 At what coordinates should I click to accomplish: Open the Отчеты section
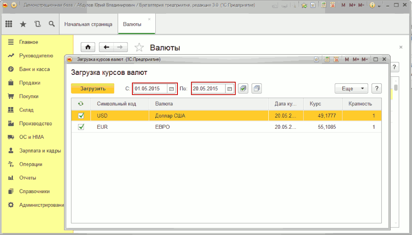tap(28, 178)
